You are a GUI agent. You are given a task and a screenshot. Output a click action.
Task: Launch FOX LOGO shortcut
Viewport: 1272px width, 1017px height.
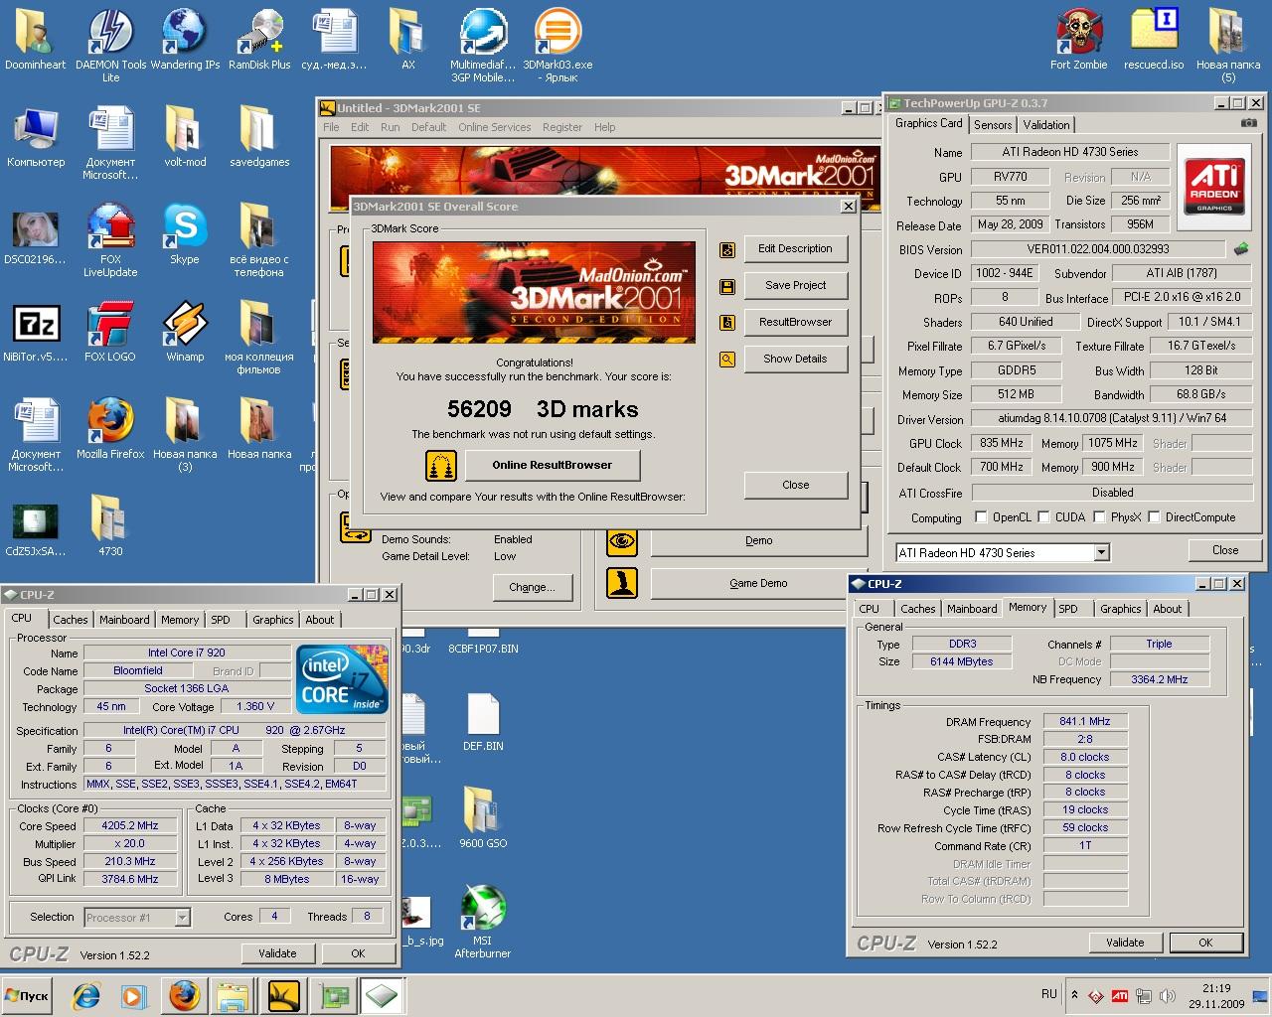pyautogui.click(x=110, y=332)
